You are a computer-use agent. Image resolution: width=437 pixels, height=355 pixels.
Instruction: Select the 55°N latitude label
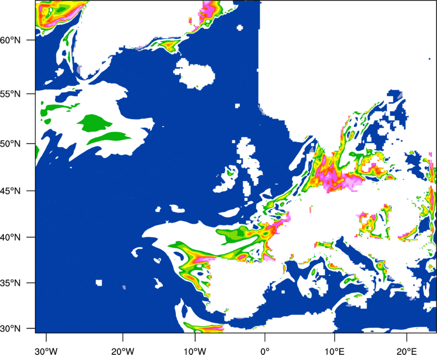click(x=10, y=94)
